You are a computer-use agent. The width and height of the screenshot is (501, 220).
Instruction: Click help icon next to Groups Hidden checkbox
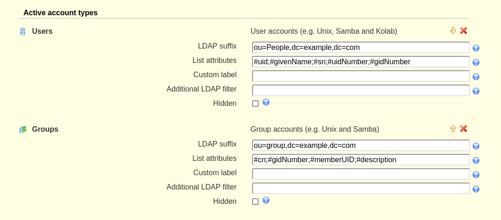[x=266, y=201]
